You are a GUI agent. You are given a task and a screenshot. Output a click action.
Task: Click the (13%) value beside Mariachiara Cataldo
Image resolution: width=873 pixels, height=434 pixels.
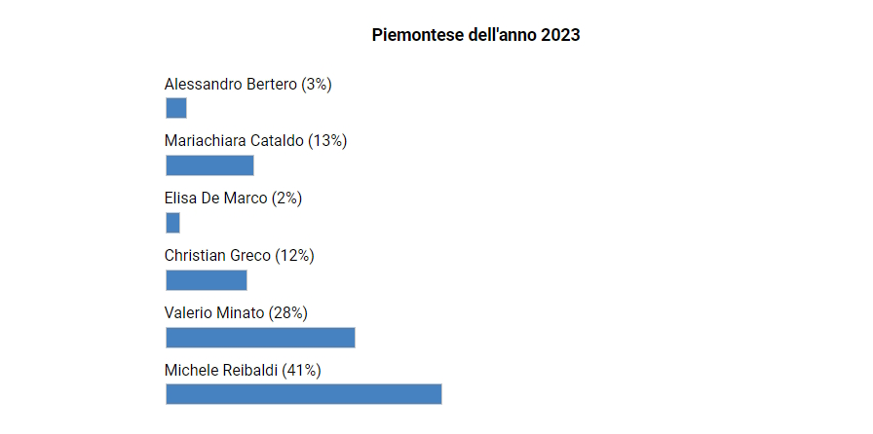[327, 141]
